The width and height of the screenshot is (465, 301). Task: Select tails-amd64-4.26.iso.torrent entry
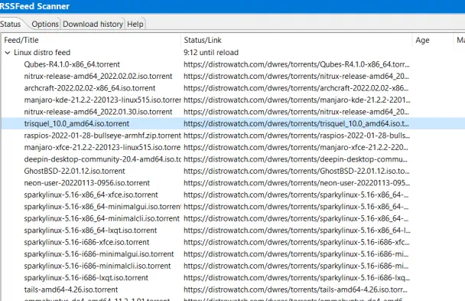click(71, 290)
